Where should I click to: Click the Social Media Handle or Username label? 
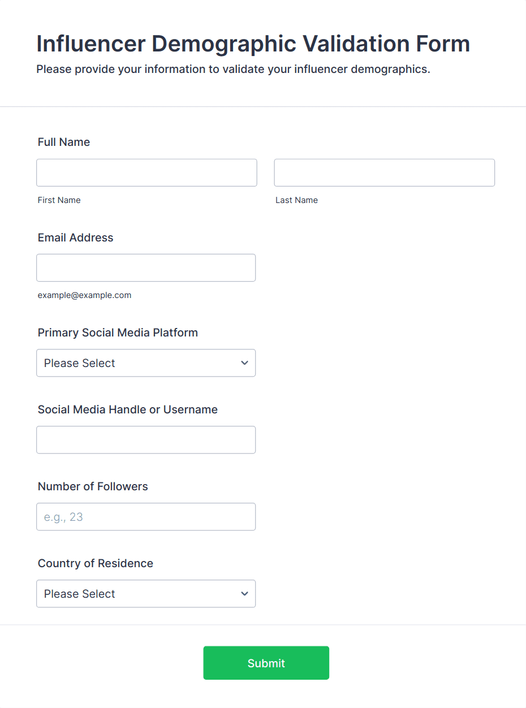(128, 409)
